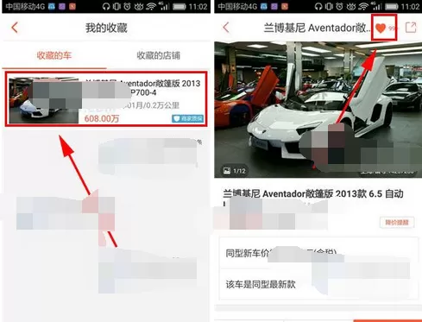The image size is (422, 322).
Task: Tap the 商家质保 badge
Action: pyautogui.click(x=187, y=118)
